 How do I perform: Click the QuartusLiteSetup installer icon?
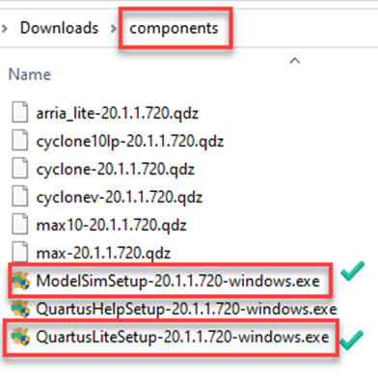coord(20,337)
